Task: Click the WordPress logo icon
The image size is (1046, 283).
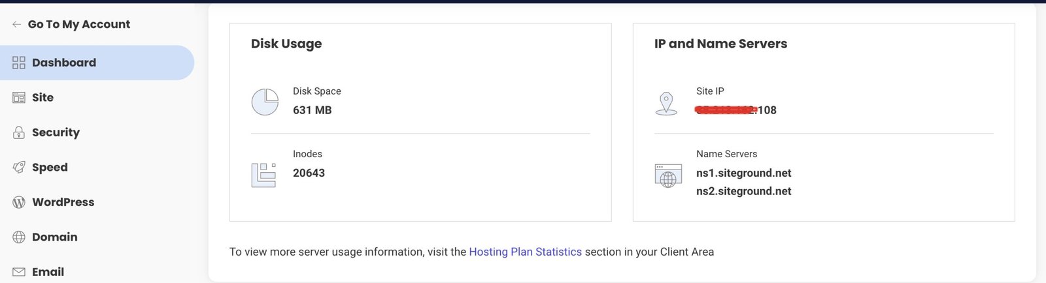Action: (19, 202)
